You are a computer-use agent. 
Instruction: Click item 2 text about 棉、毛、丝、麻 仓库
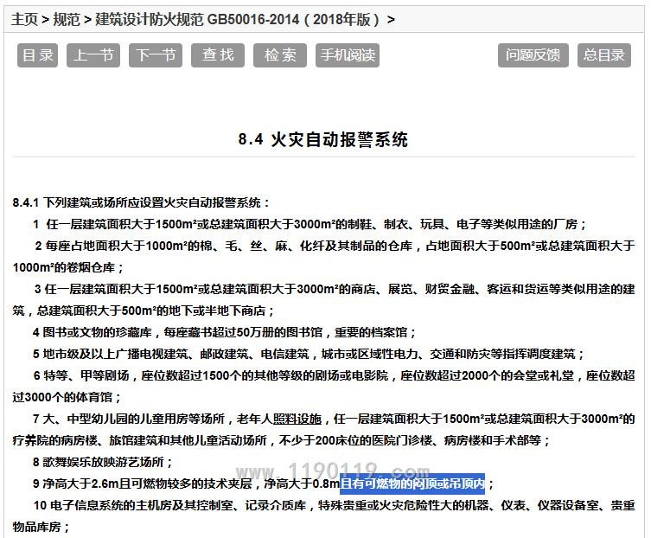click(x=335, y=246)
